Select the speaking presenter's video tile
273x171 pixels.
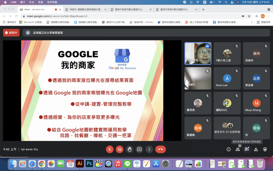198,53
